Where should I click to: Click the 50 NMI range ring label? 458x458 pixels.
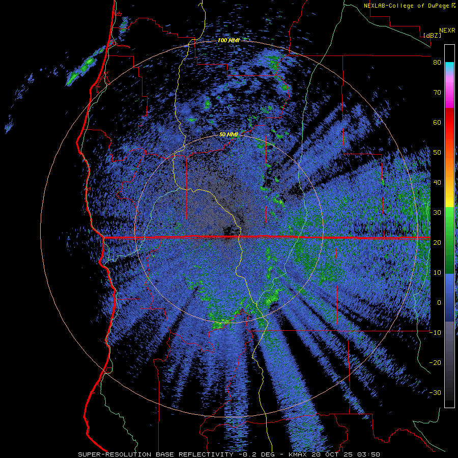[x=228, y=134]
